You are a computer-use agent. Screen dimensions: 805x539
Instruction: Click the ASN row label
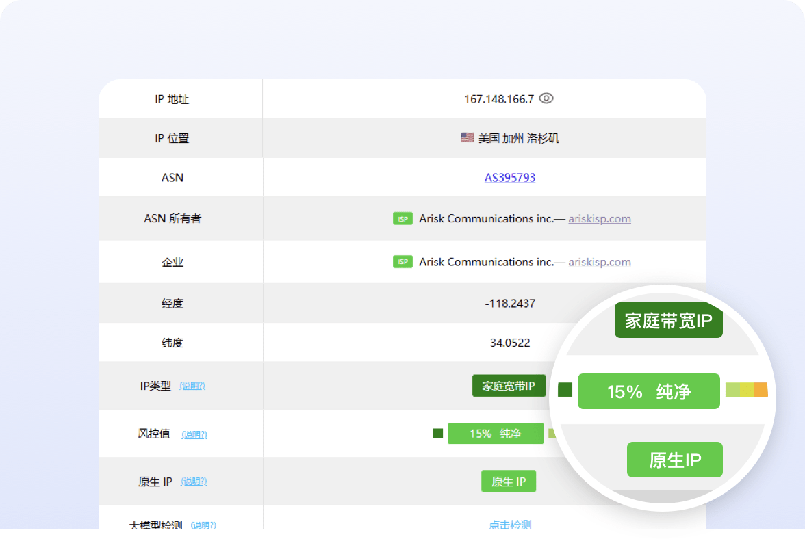click(x=172, y=177)
